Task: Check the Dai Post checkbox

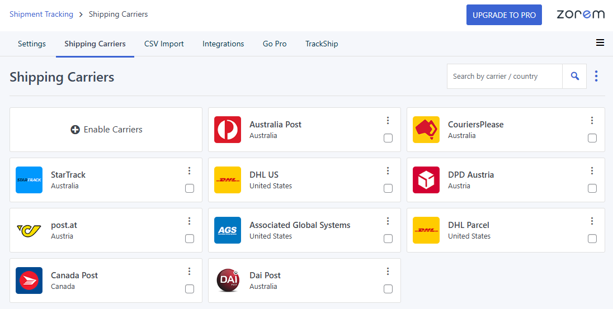Action: tap(388, 289)
